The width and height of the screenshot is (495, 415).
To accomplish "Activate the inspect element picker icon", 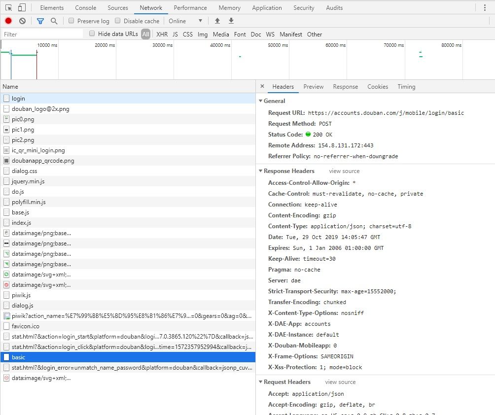I will tap(9, 7).
